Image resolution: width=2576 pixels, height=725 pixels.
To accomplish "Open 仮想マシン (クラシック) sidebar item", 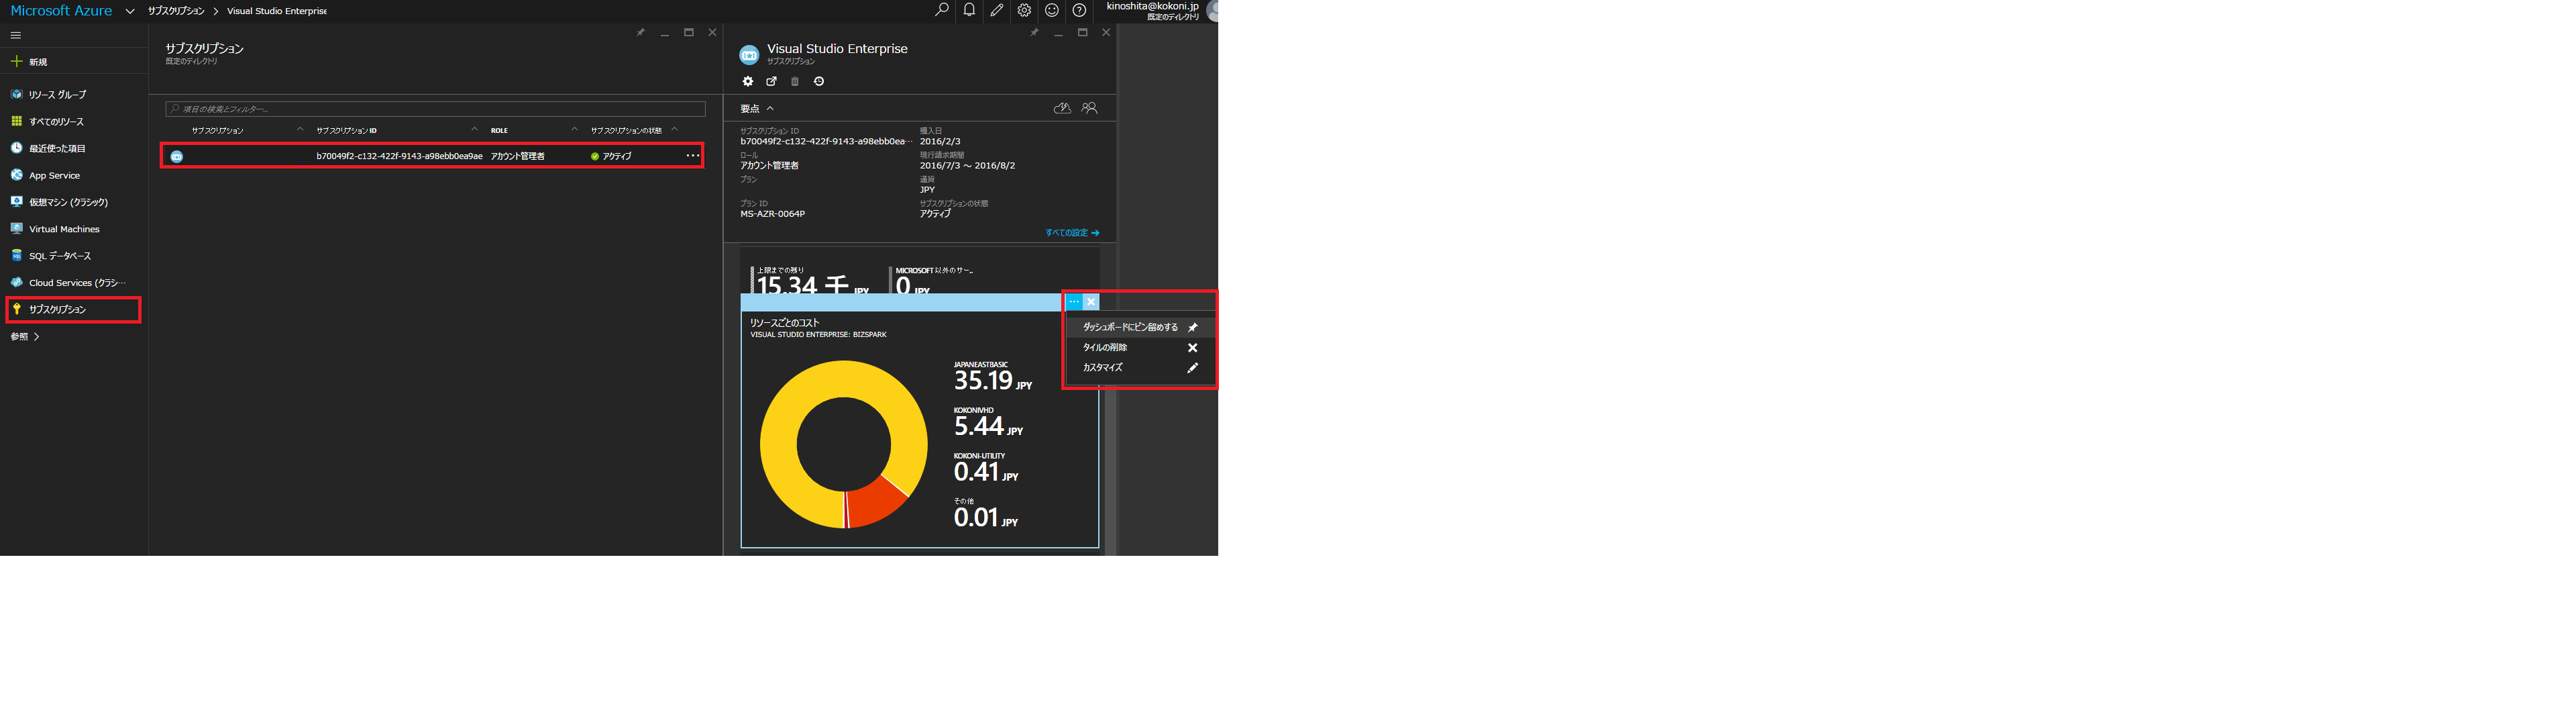I will point(68,202).
